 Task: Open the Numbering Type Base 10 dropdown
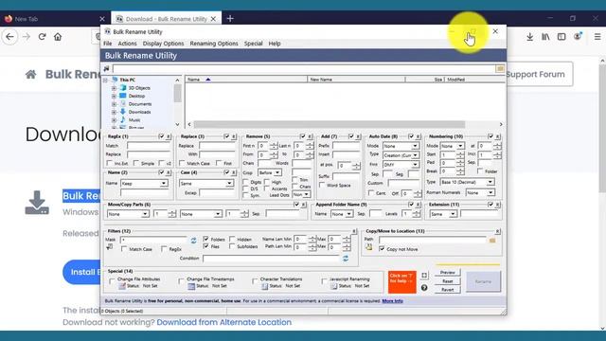click(467, 182)
